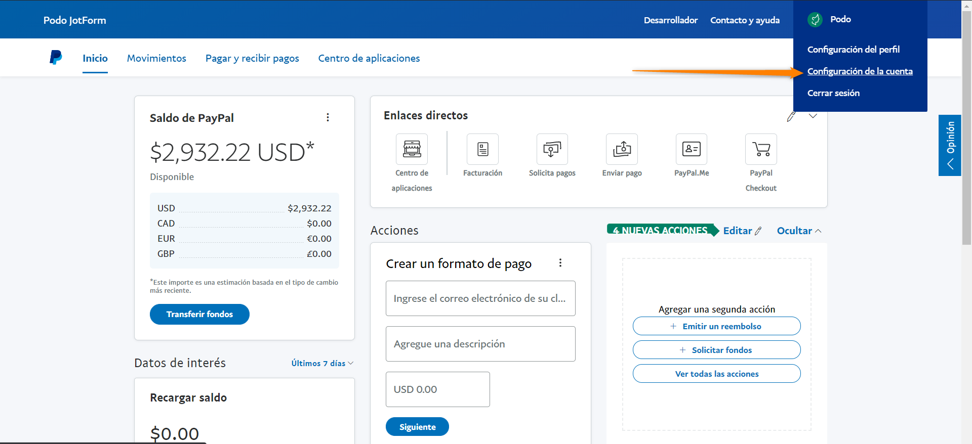Open the Enviar pago shortcut icon
Viewport: 972px width, 444px height.
[x=622, y=149]
